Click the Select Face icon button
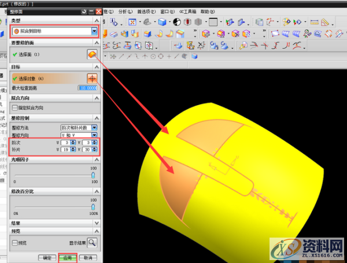The height and width of the screenshot is (263, 347). (92, 54)
